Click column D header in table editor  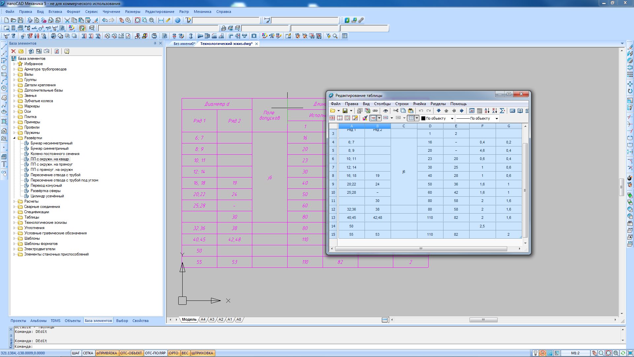430,126
